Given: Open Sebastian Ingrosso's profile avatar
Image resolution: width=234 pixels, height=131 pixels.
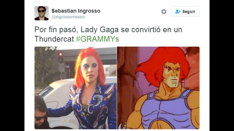Looking at the screenshot, I should pyautogui.click(x=41, y=13).
